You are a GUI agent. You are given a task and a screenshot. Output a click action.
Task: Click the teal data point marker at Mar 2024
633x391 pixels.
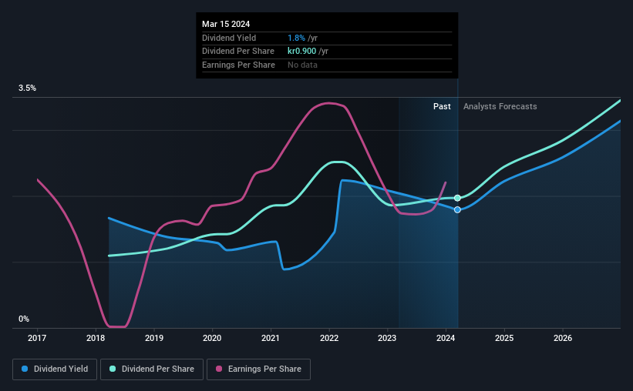click(x=457, y=198)
